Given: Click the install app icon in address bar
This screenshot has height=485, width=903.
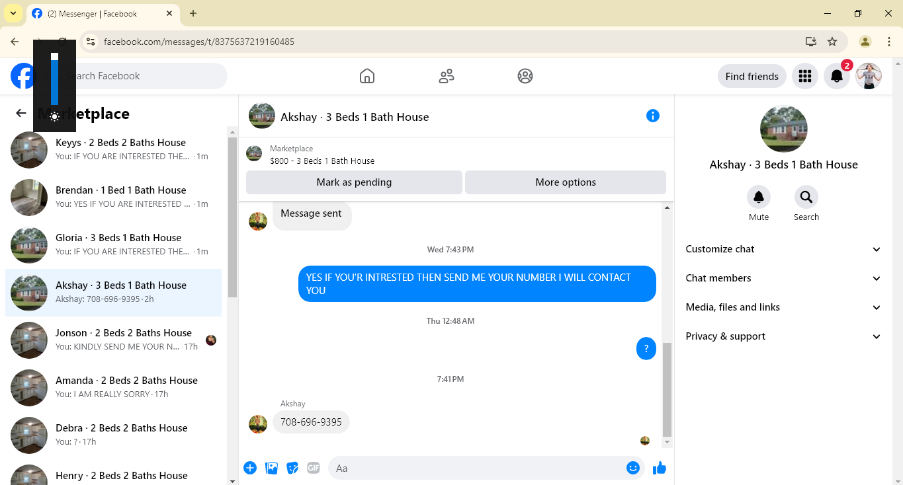Looking at the screenshot, I should click(811, 42).
